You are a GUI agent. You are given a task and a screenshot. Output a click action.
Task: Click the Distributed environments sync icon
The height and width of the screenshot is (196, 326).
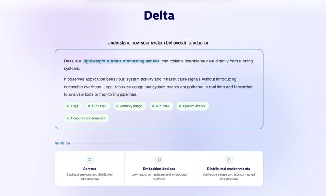pos(229,160)
